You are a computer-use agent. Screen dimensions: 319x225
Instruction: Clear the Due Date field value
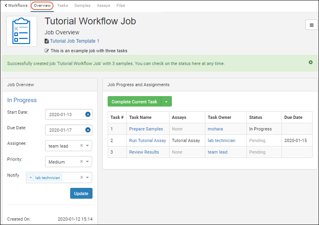(88, 130)
